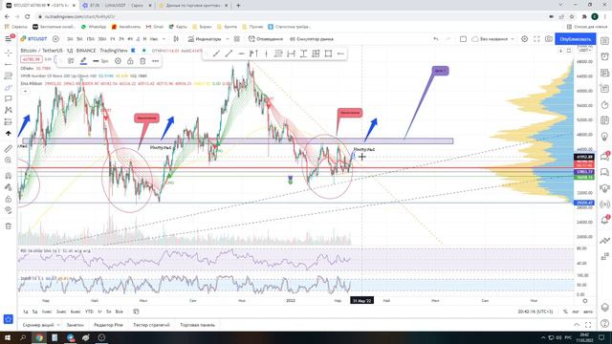
Task: Open the Скринер акций tab
Action: (x=38, y=325)
